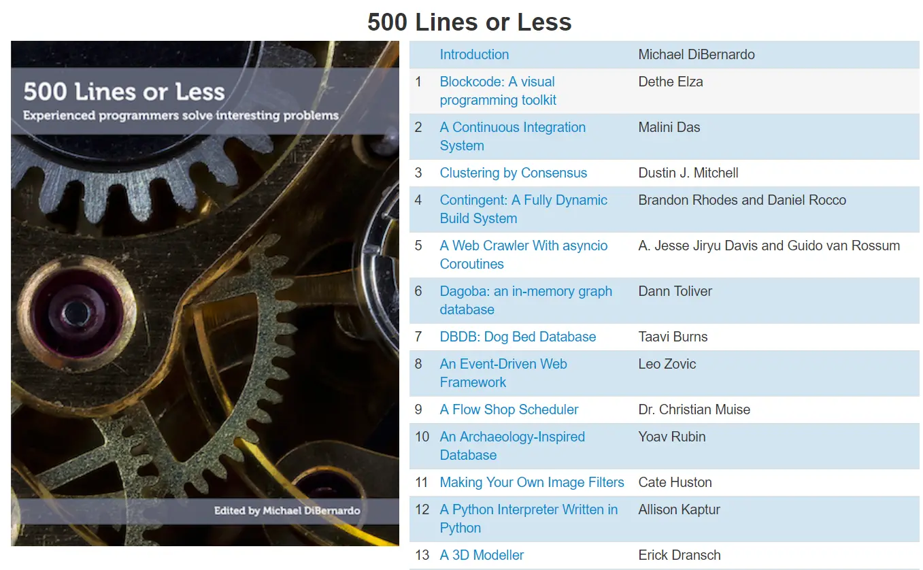Open An Archaeology-Inspired Database chapter
Image resolution: width=923 pixels, height=570 pixels.
(x=512, y=446)
